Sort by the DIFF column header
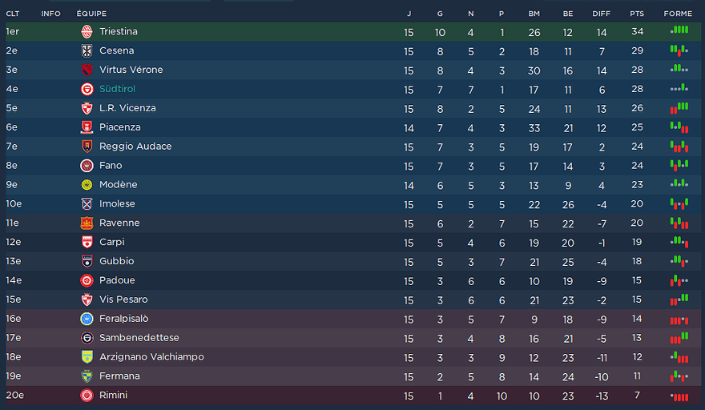 click(x=601, y=14)
